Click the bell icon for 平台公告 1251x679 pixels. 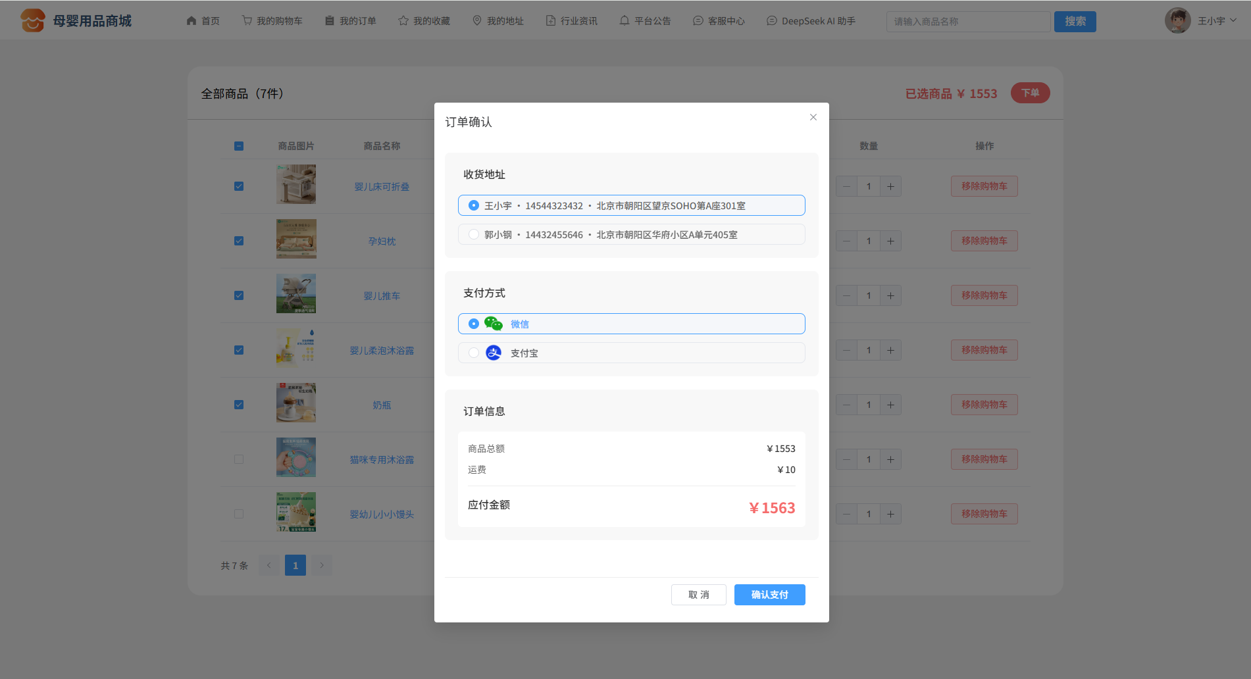(x=625, y=21)
